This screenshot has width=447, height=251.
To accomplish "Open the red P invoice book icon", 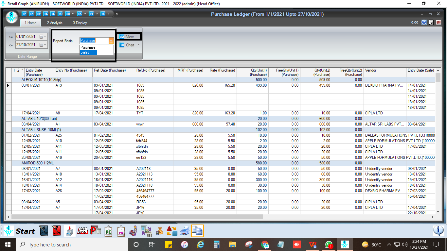I will pos(56,231).
